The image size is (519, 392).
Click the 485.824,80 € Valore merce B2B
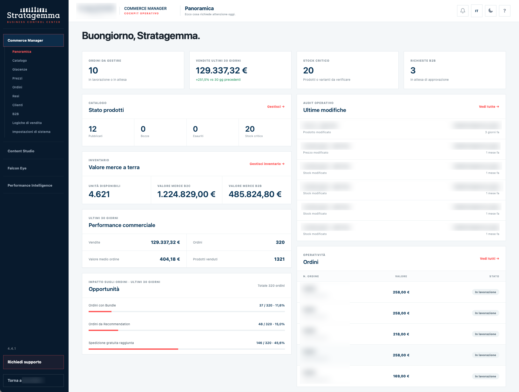[x=255, y=194]
